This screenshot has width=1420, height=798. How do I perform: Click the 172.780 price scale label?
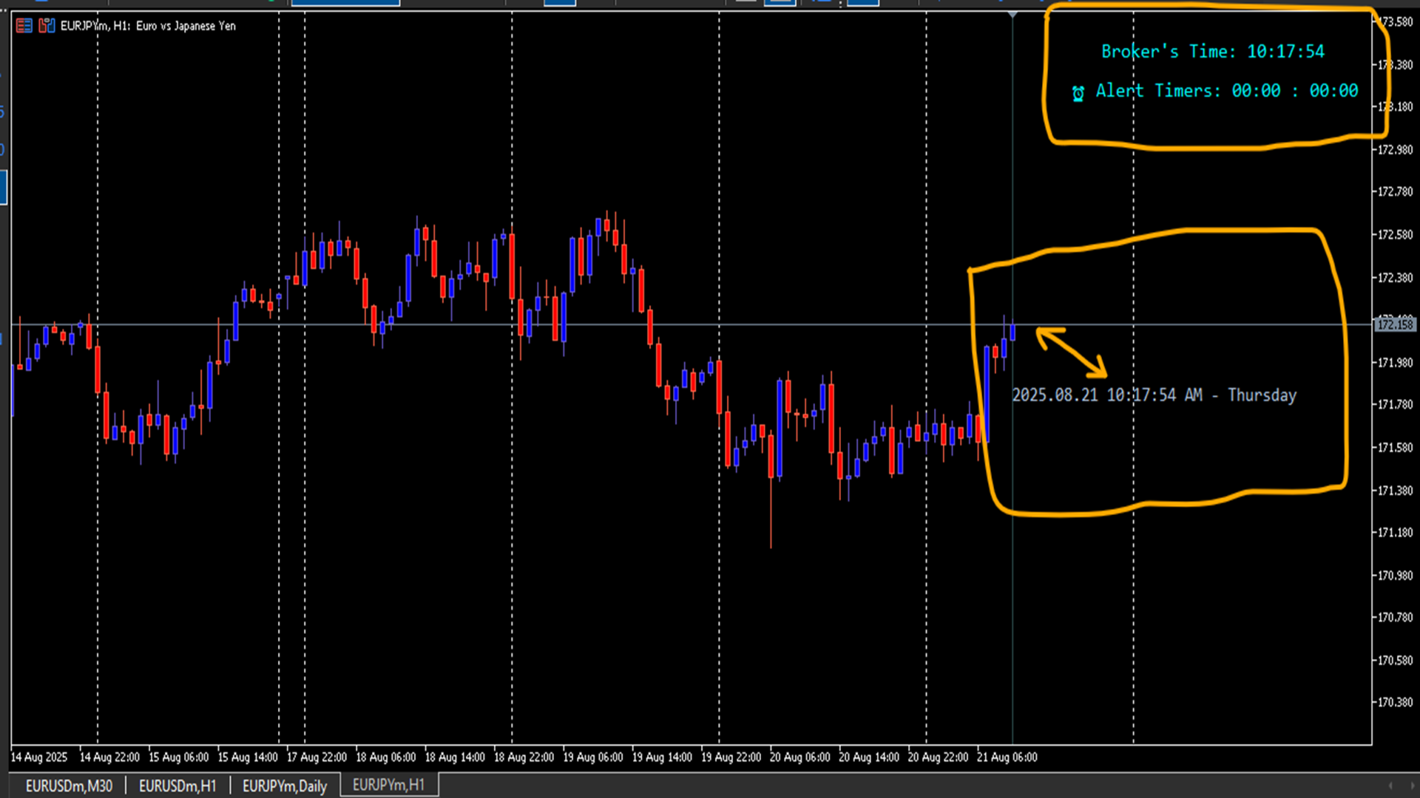tap(1395, 192)
